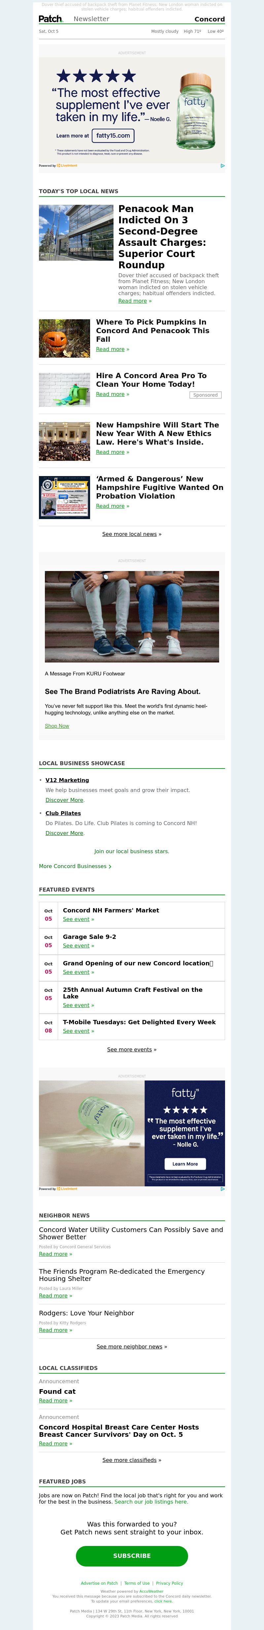The image size is (264, 1630).
Task: Open See more events link
Action: point(132,1050)
